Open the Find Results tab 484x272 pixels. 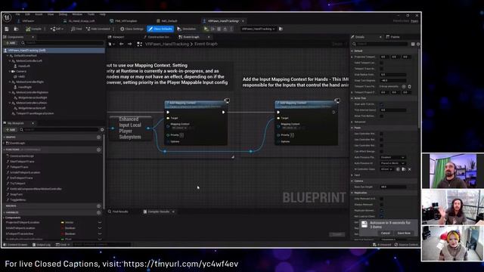(118, 212)
